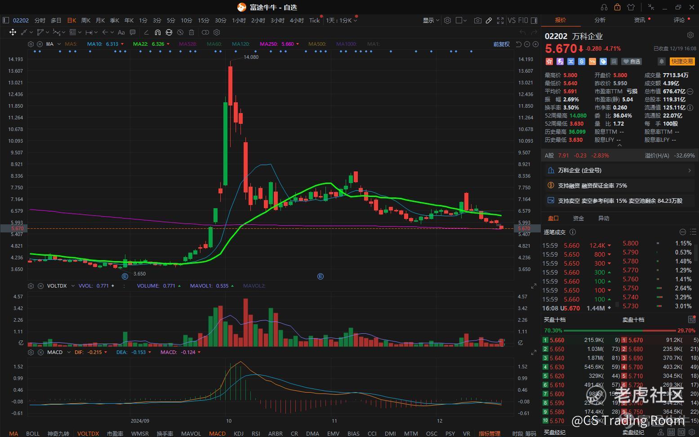
Task: Collapse the quote details chevron
Action: click(x=619, y=145)
